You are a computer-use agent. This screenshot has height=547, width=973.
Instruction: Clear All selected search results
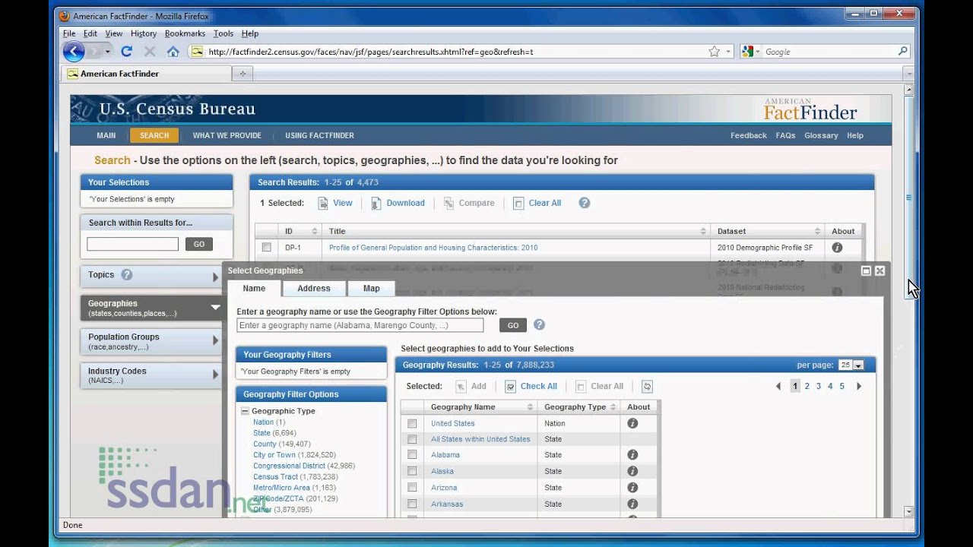pyautogui.click(x=537, y=203)
